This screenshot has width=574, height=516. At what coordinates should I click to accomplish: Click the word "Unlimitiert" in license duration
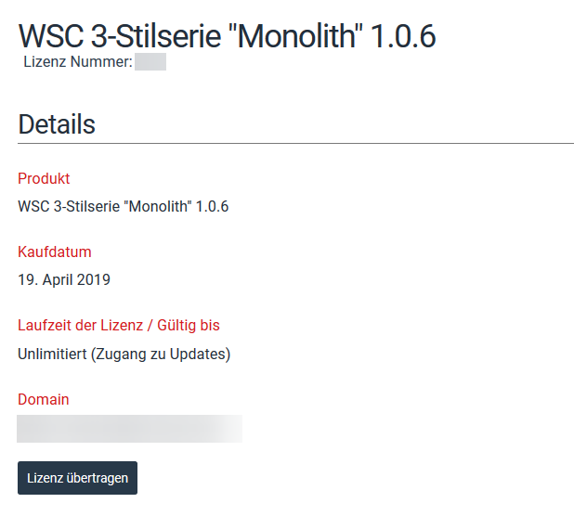(52, 354)
